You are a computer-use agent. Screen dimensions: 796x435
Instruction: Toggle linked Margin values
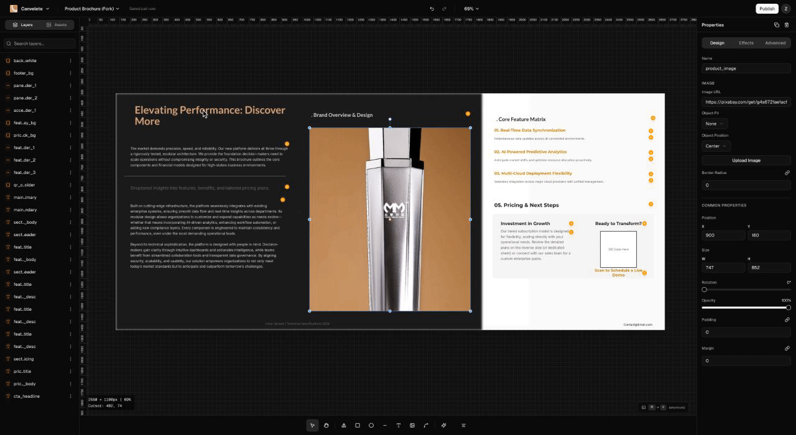coord(787,348)
